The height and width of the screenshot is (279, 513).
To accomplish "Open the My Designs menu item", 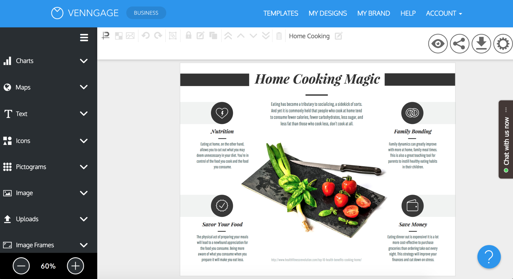I will coord(327,13).
